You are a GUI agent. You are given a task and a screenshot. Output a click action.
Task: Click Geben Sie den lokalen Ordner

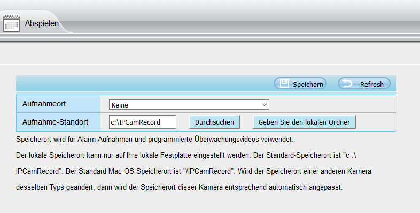point(304,122)
